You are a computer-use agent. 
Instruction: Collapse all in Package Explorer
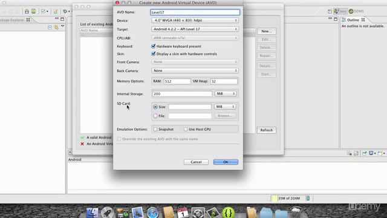[50, 27]
